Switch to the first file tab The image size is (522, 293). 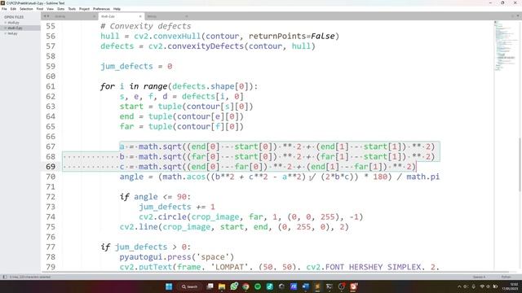click(74, 16)
